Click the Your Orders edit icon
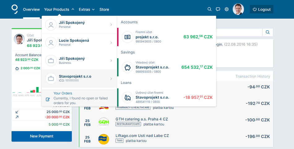The height and width of the screenshot is (149, 294). (48, 99)
